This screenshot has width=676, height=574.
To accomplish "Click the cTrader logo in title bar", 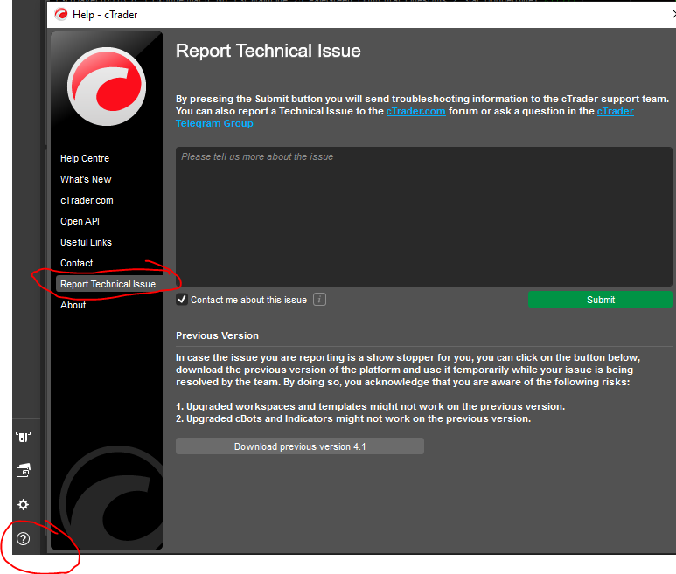I will tap(61, 14).
